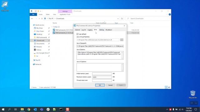
Task: Switch Explorer to details view icon
Action: point(166,87)
